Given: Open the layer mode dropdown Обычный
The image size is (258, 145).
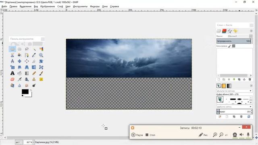Looking at the screenshot, I should click(240, 36).
